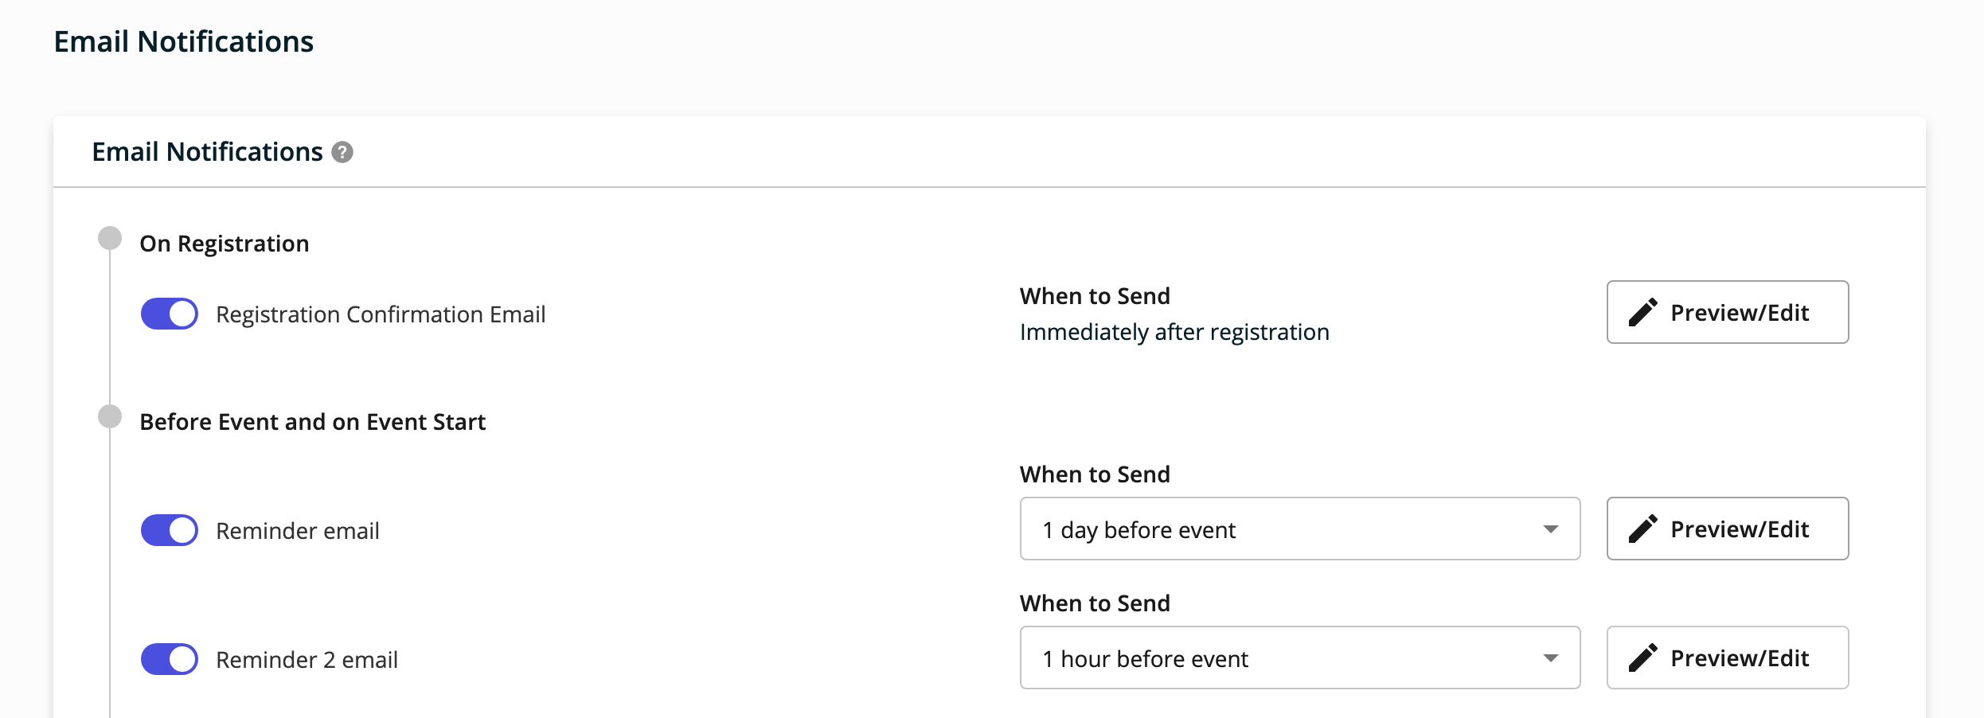Click the timeline dot next to On Registration

[x=109, y=236]
